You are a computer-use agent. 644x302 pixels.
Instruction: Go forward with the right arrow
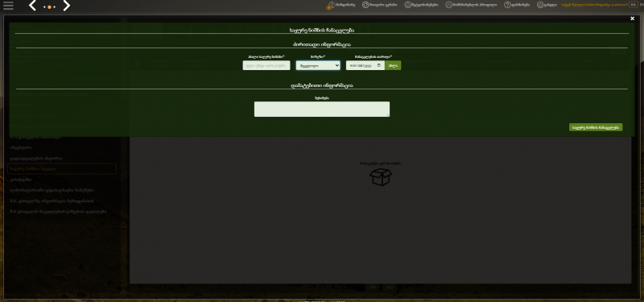point(66,6)
